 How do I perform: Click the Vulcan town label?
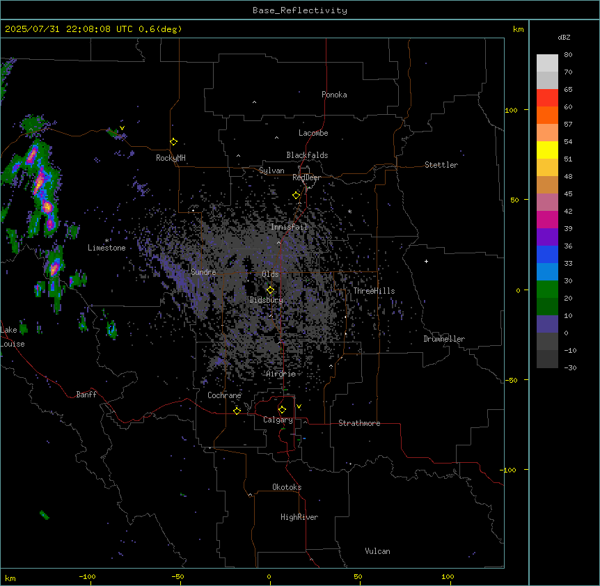pyautogui.click(x=377, y=551)
